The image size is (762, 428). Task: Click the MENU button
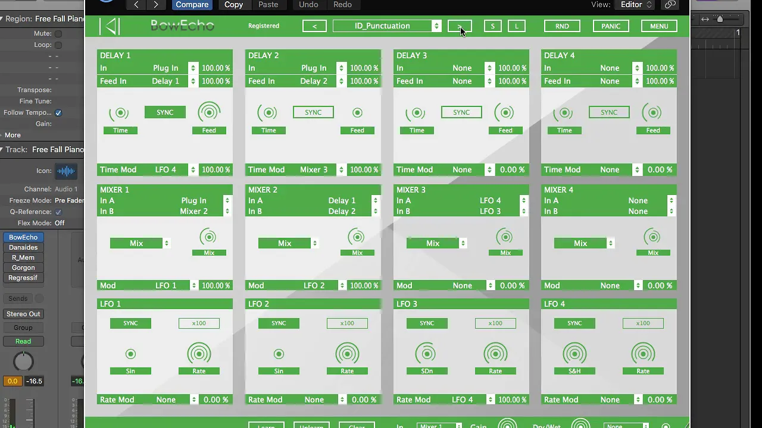coord(659,26)
